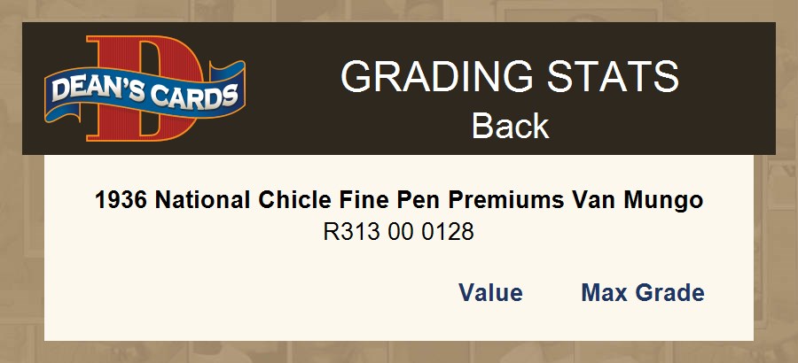Viewport: 798px width, 363px height.
Task: Sort by the Value column header
Action: (490, 293)
